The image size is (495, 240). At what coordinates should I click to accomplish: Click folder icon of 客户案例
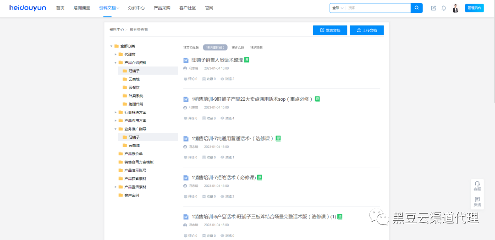pos(121,195)
